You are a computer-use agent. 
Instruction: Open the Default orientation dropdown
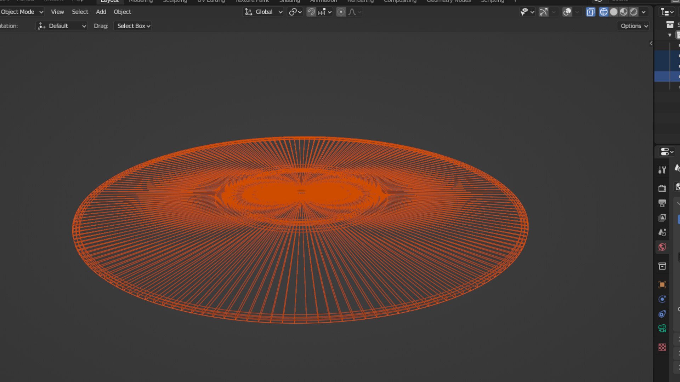tap(62, 26)
